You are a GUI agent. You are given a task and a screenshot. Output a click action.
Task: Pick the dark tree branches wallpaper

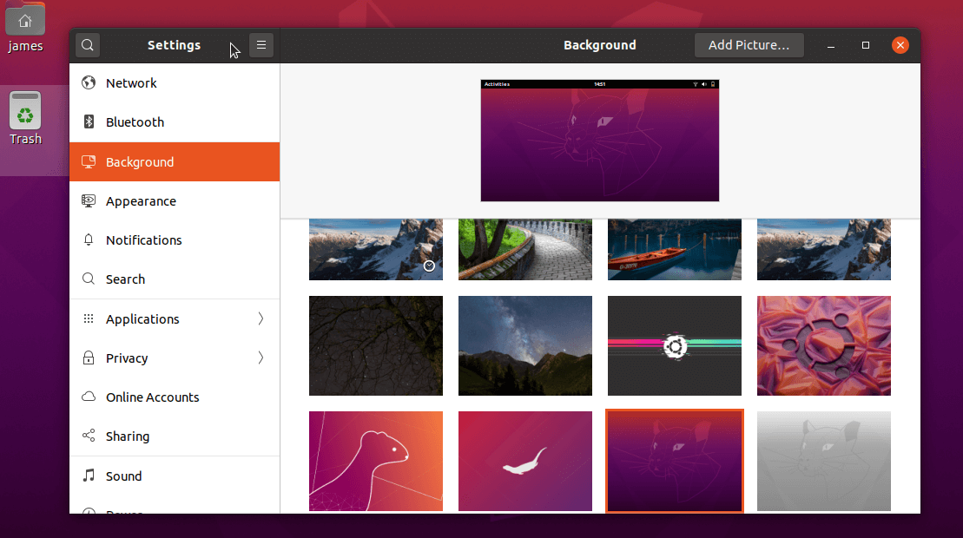point(375,345)
